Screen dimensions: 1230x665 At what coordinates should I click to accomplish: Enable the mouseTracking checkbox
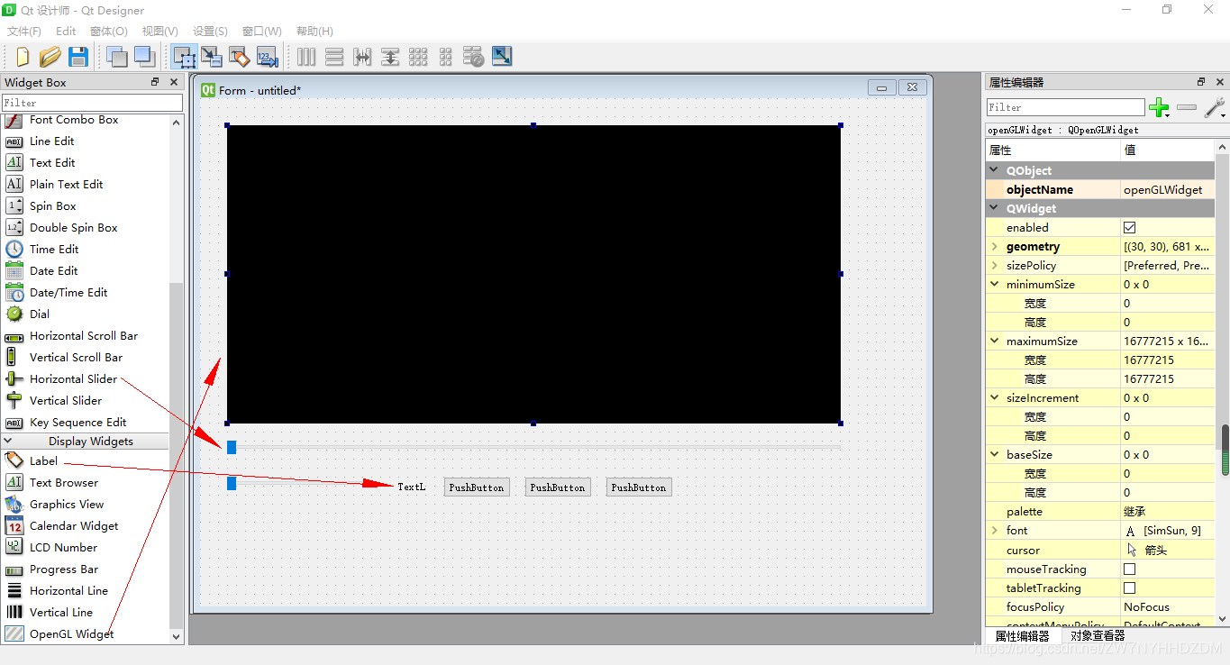[x=1129, y=569]
